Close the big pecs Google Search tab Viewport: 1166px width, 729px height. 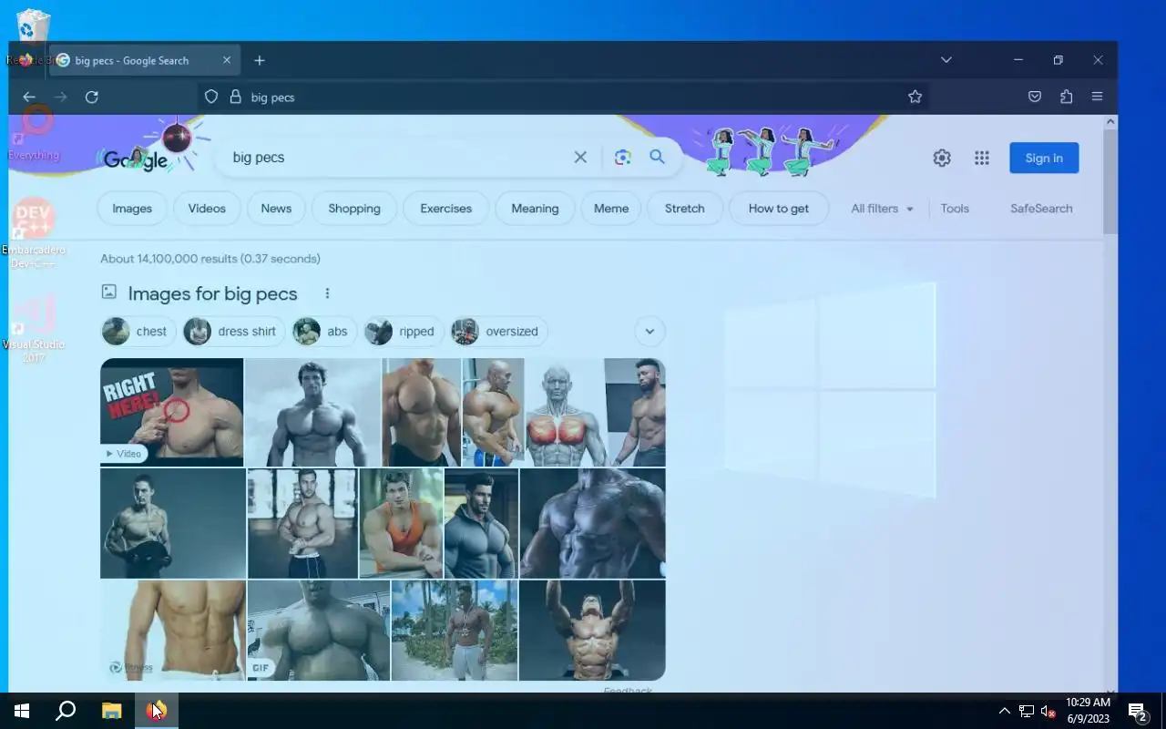(x=227, y=60)
